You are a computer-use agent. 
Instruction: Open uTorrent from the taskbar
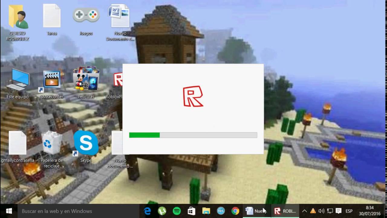point(162,211)
